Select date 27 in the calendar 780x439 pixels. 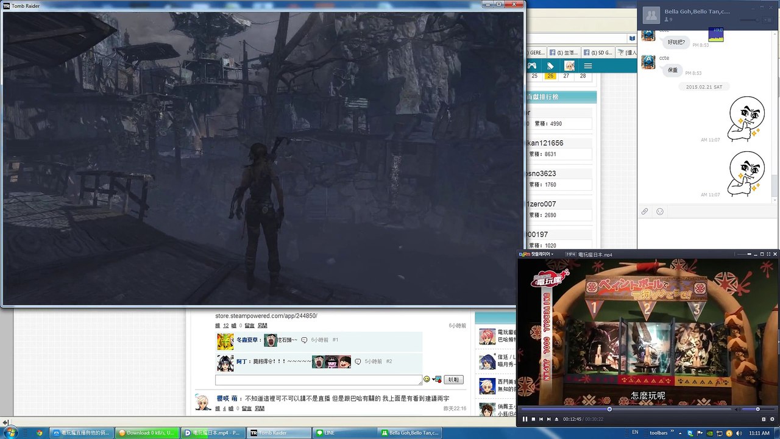[x=566, y=76]
